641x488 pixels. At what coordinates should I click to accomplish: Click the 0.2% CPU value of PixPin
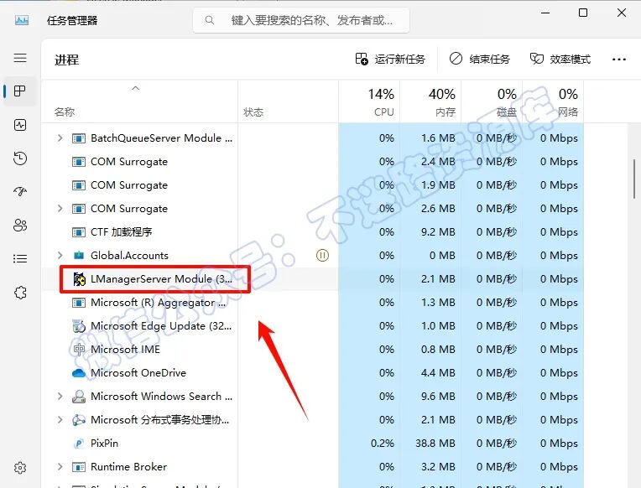coord(383,444)
